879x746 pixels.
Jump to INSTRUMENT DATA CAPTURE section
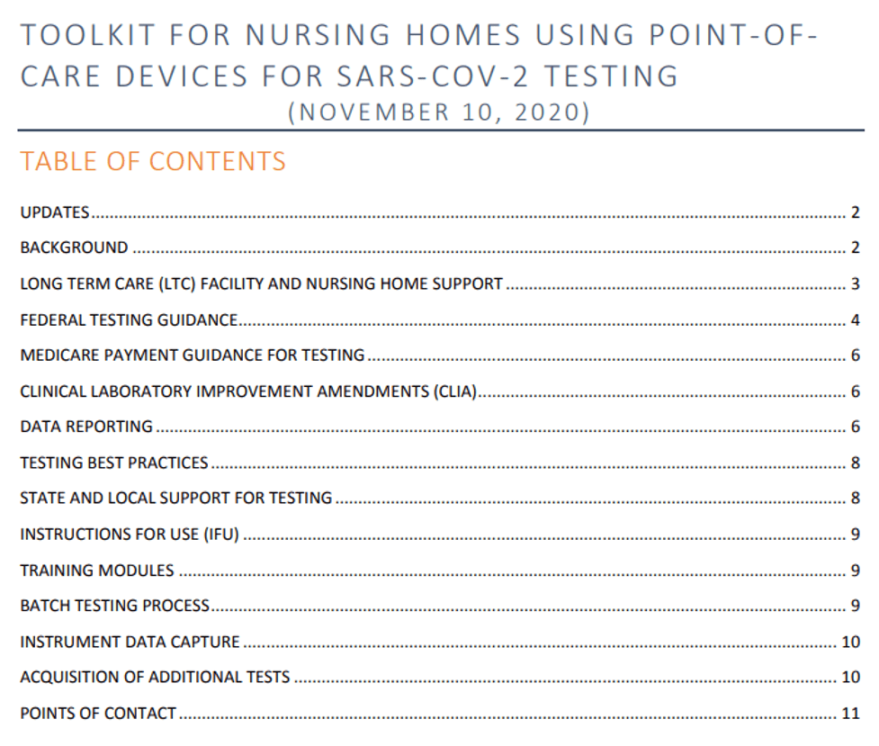tap(130, 642)
